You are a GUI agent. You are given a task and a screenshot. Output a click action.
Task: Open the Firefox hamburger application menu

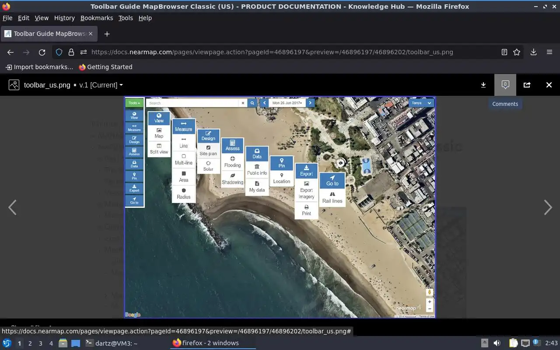[x=549, y=52]
